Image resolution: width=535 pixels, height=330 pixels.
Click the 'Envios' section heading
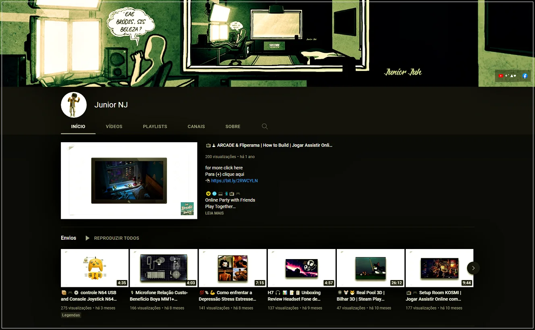[68, 238]
